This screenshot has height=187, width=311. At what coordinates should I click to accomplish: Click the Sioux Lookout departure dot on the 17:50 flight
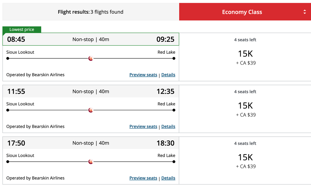(8, 162)
